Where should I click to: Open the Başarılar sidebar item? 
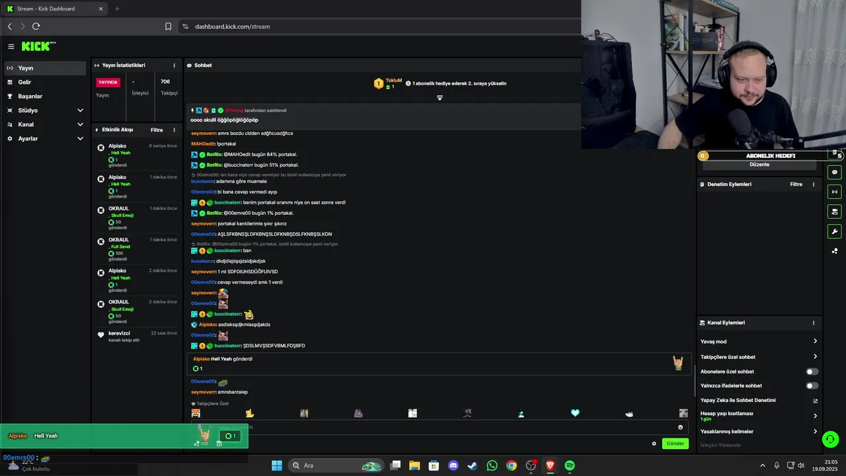[45, 97]
